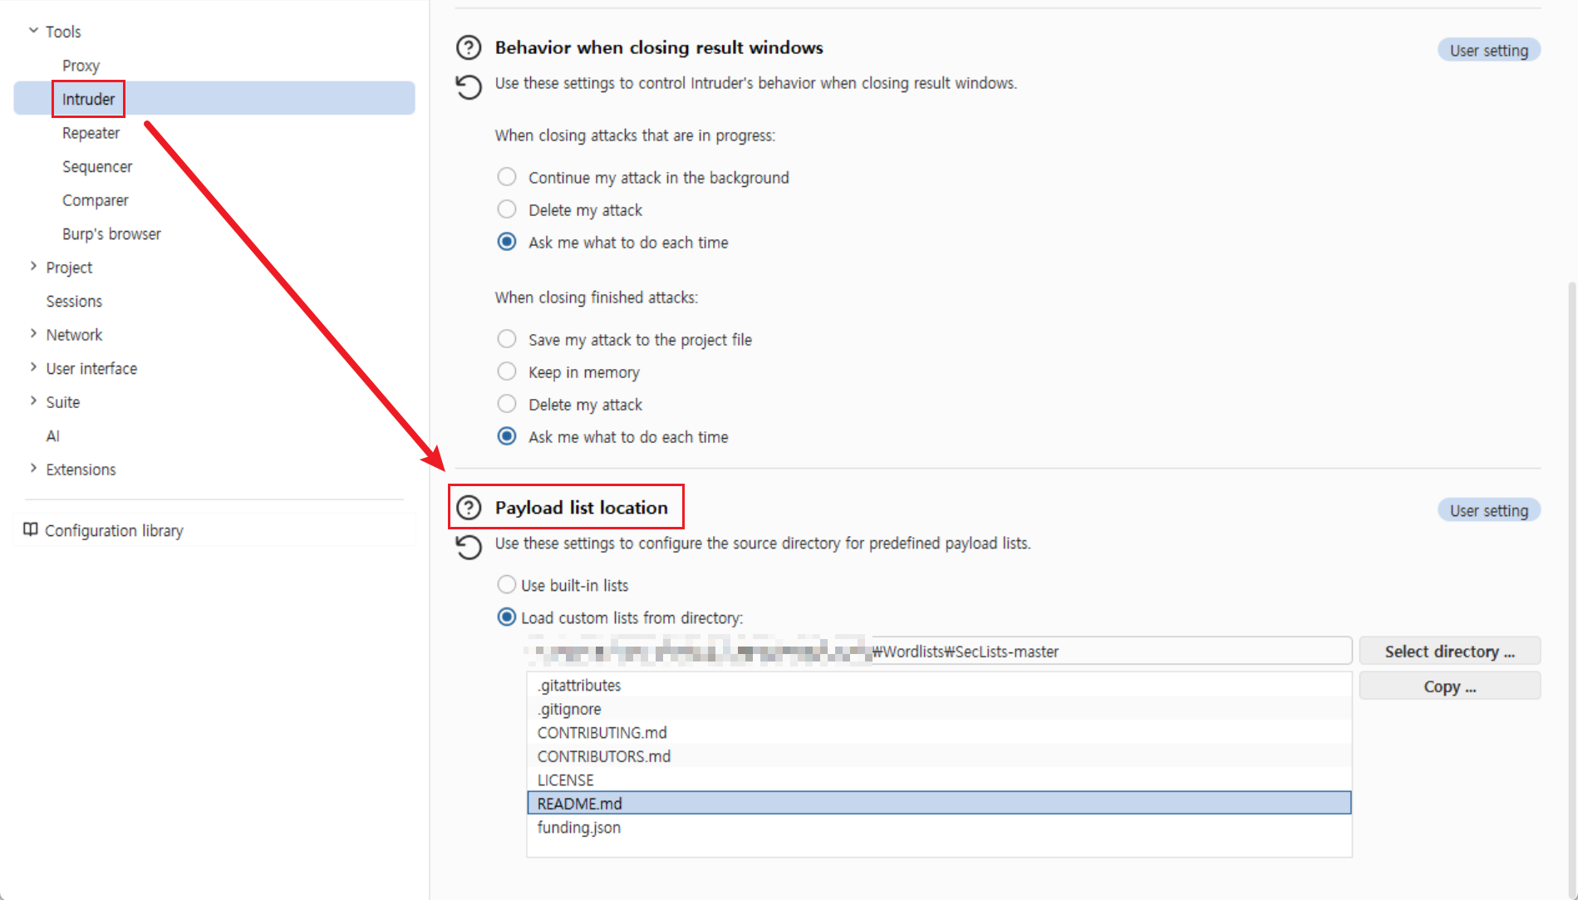Select Delete my attack for finished attacks

coord(507,404)
